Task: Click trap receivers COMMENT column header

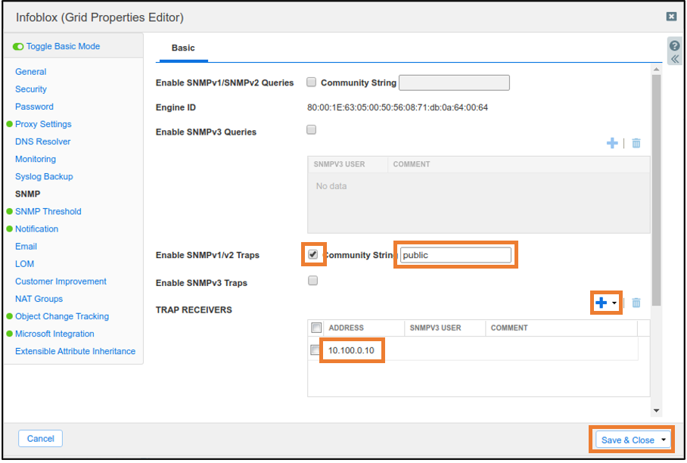Action: 509,328
